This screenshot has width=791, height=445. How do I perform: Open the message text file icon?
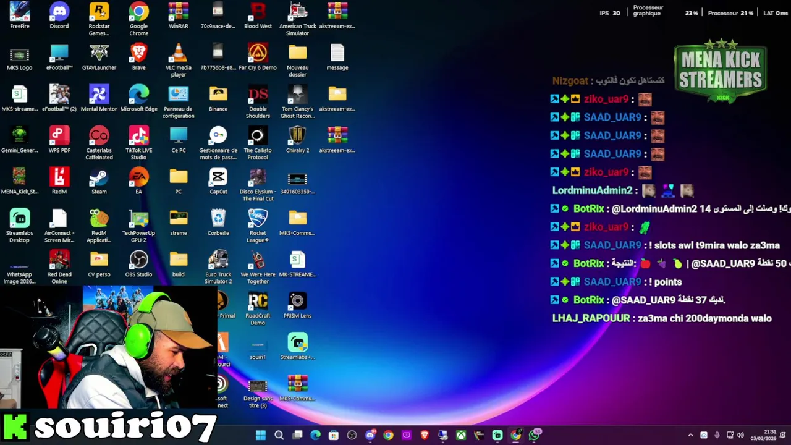point(337,57)
